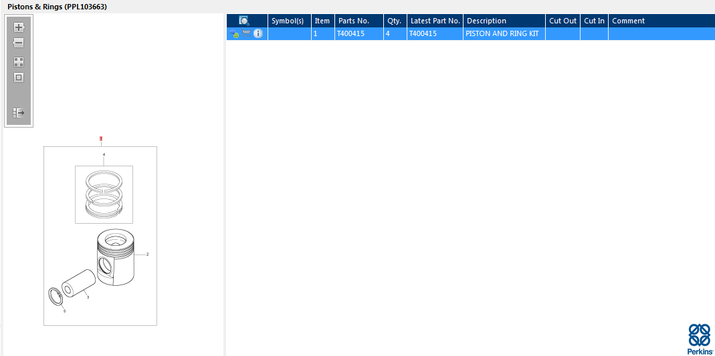Select the red callout 1 on diagram

click(101, 138)
